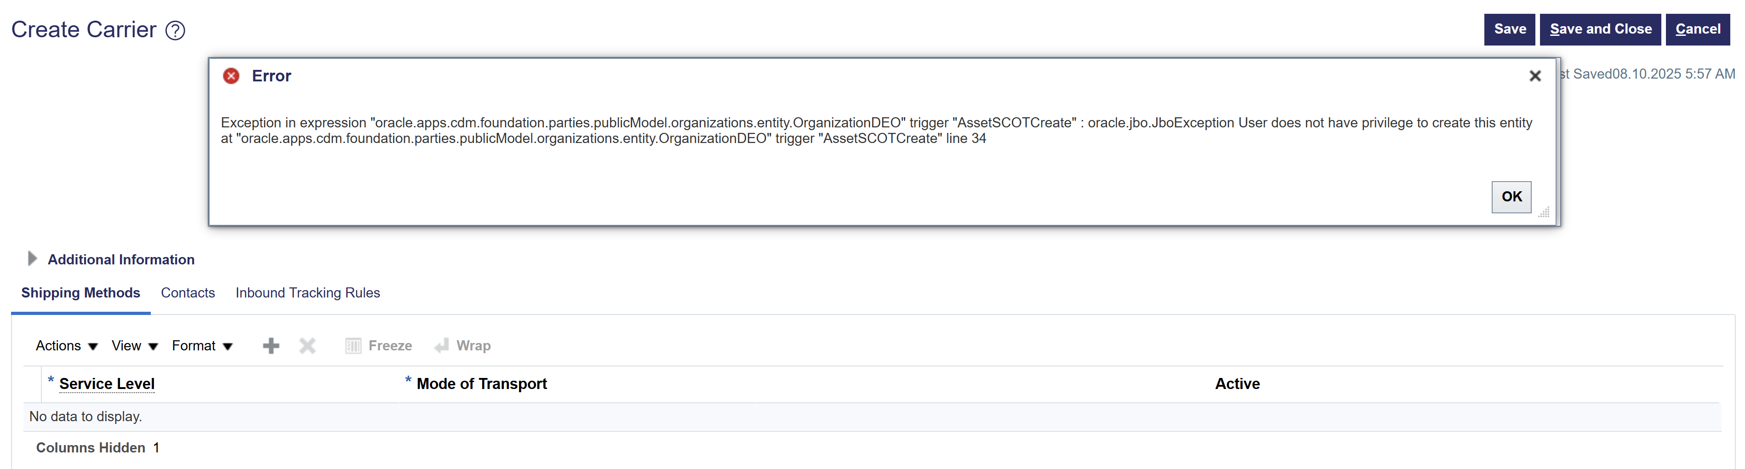Open the Inbound Tracking Rules tab
Screen dimensions: 1745x469
click(308, 293)
